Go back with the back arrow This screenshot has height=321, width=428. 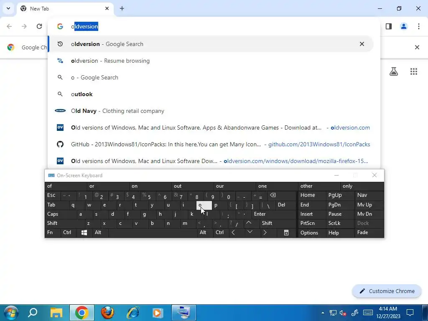pyautogui.click(x=9, y=26)
